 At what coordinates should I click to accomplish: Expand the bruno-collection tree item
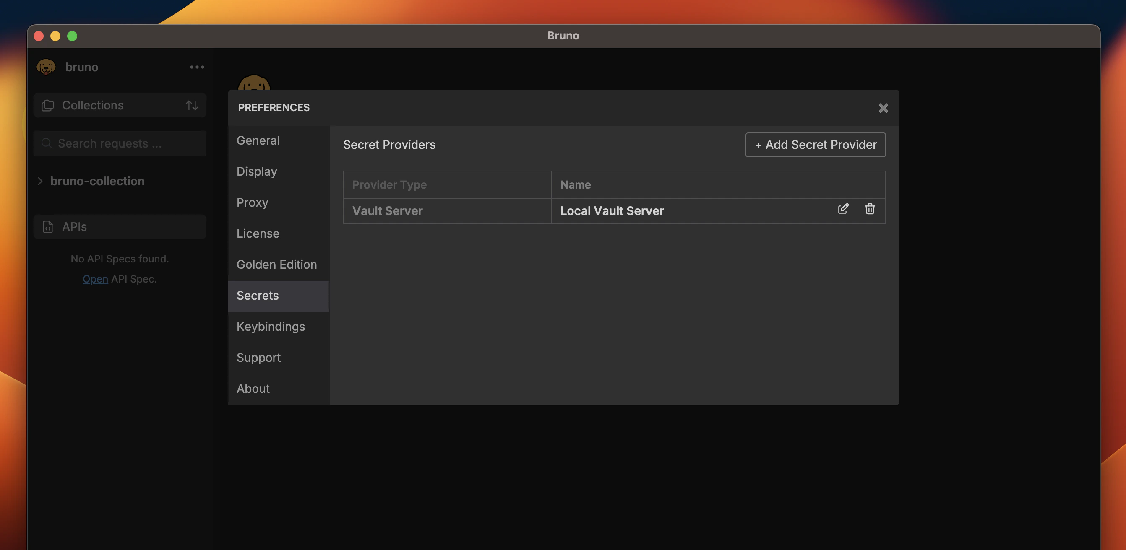pos(40,181)
